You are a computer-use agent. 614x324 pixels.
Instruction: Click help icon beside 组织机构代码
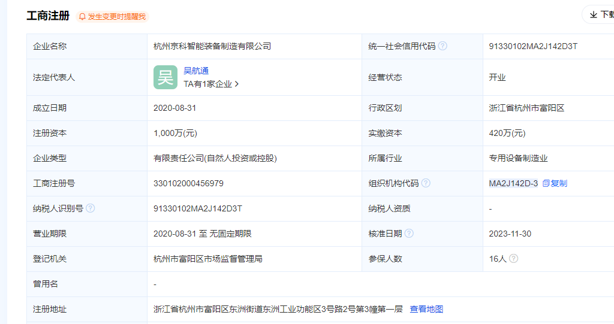[426, 183]
